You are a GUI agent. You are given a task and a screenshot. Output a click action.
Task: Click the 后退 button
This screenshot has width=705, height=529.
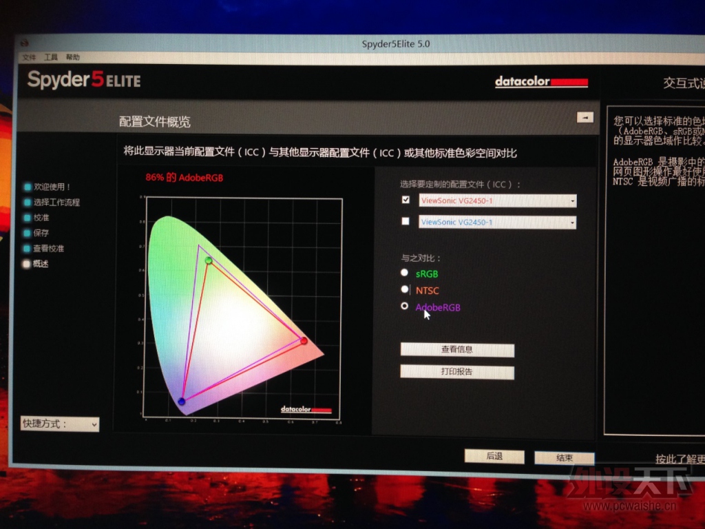[494, 456]
